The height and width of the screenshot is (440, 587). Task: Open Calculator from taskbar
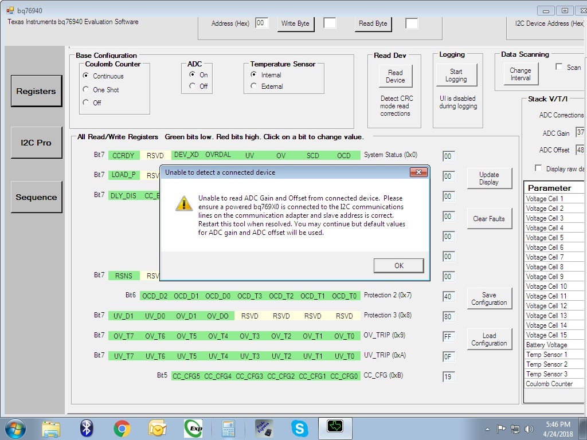click(228, 429)
